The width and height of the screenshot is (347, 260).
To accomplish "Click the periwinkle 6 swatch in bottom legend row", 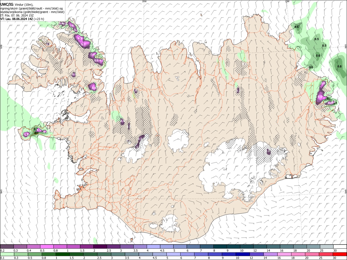I will click(187, 254).
